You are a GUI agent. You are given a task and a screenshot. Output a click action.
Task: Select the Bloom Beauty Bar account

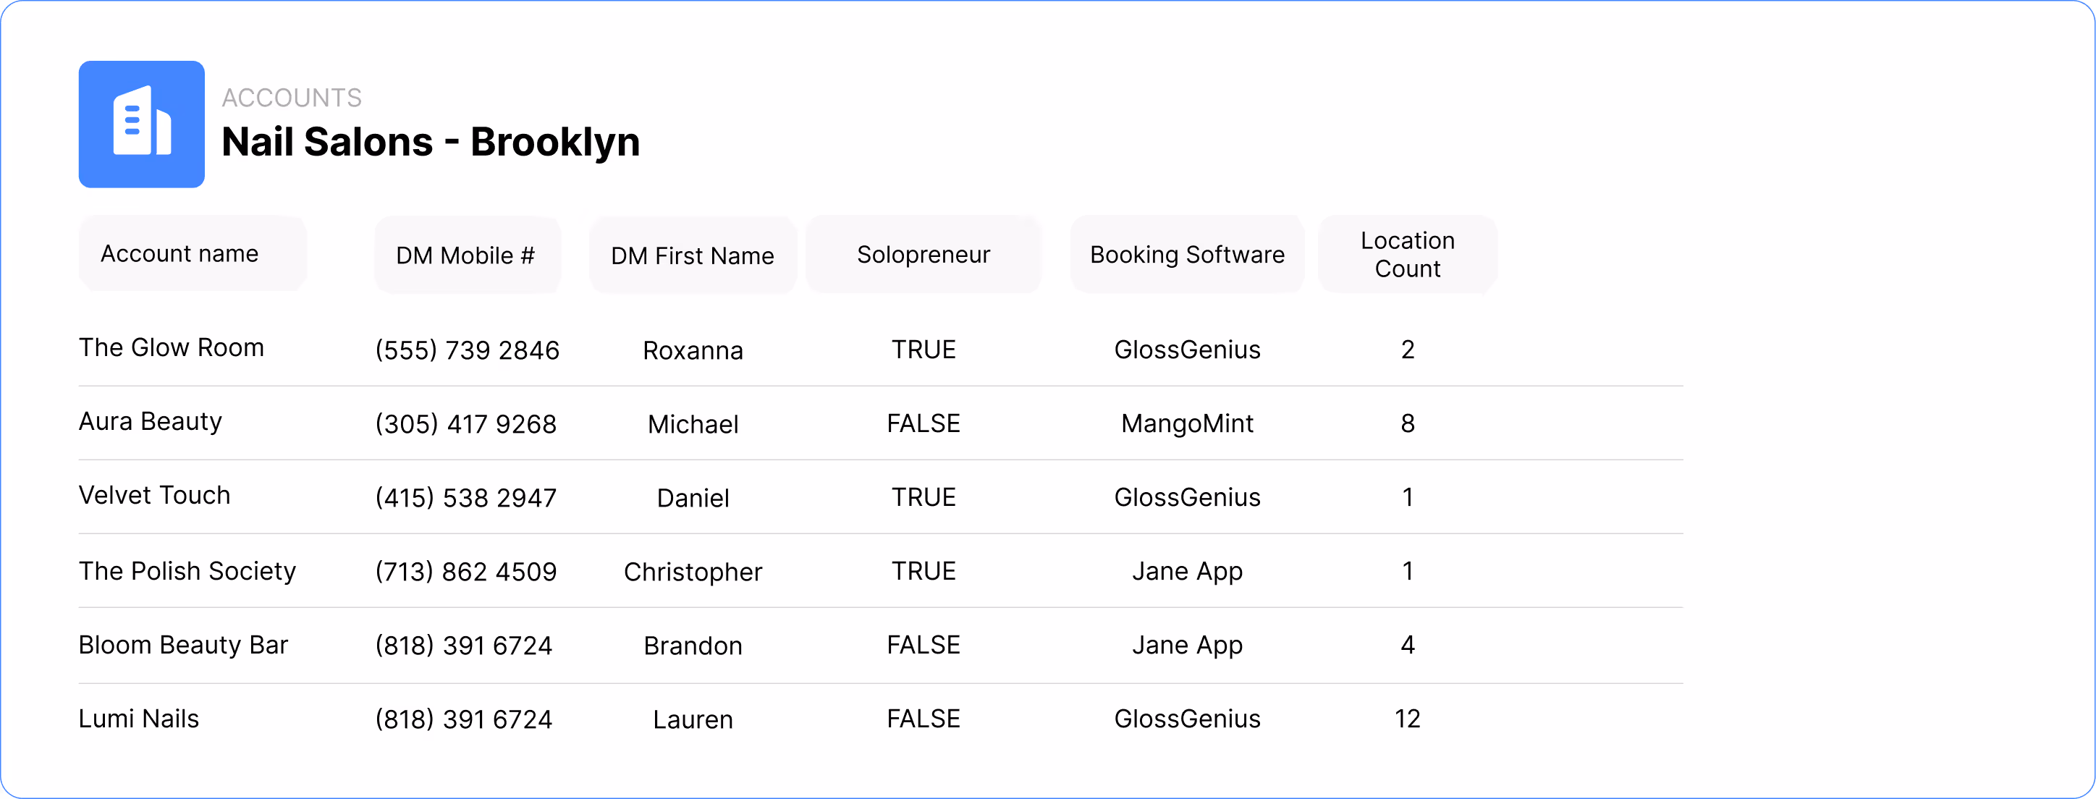tap(183, 646)
